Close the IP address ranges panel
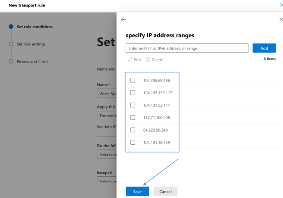The width and height of the screenshot is (283, 198). 281,19
